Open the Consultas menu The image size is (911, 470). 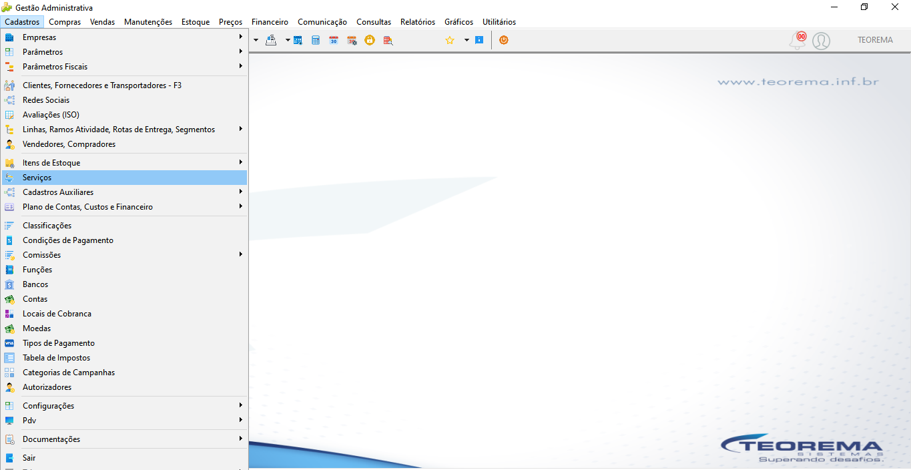pos(374,22)
